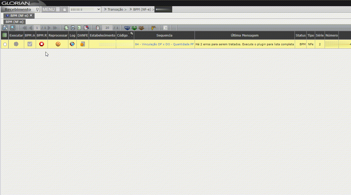Screen dimensions: 351x195
Task: Open the '84 - Vinculação DF x DO' link
Action: tap(164, 44)
